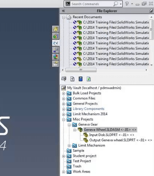Open the Help dropdown arrow
The image size is (154, 176).
132,4
